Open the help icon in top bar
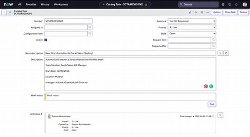This screenshot has width=250, height=137. tap(230, 4)
